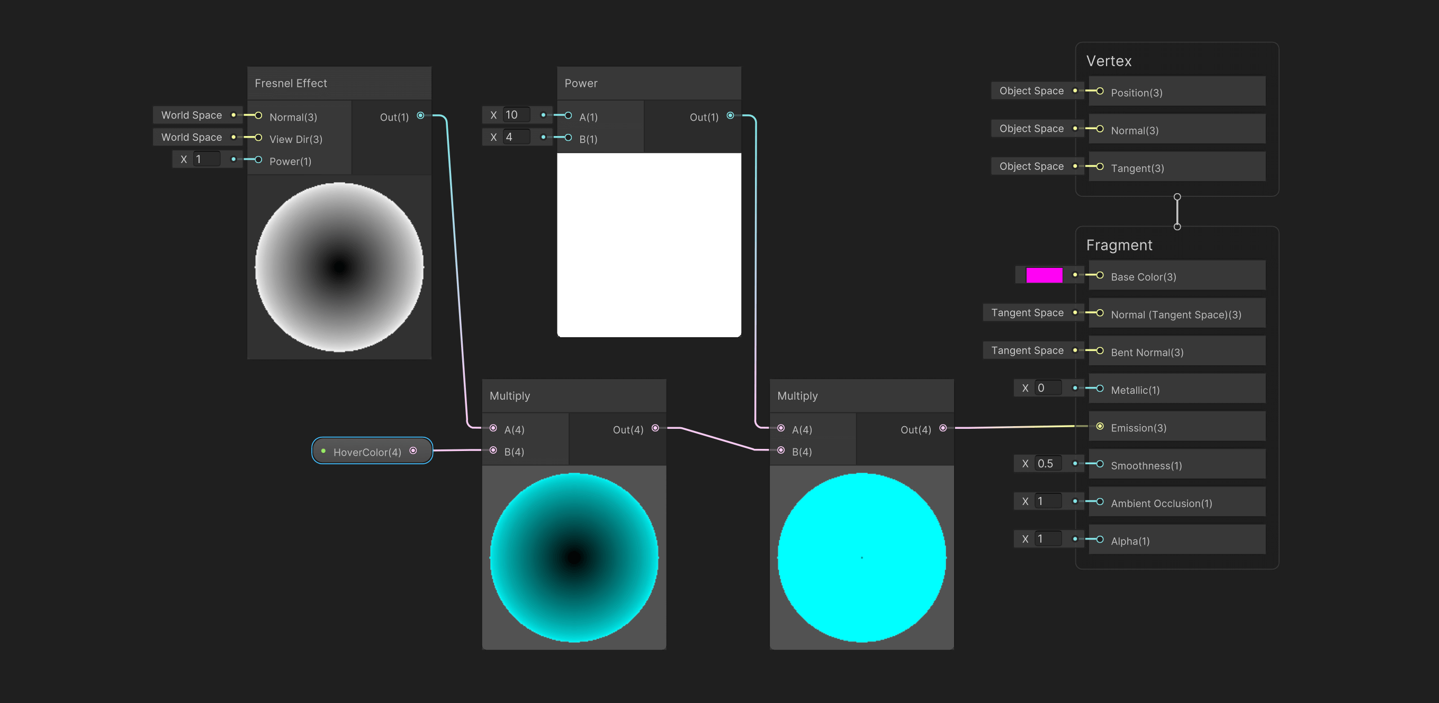Open World Space dropdown for View Dir
1439x703 pixels.
[192, 137]
